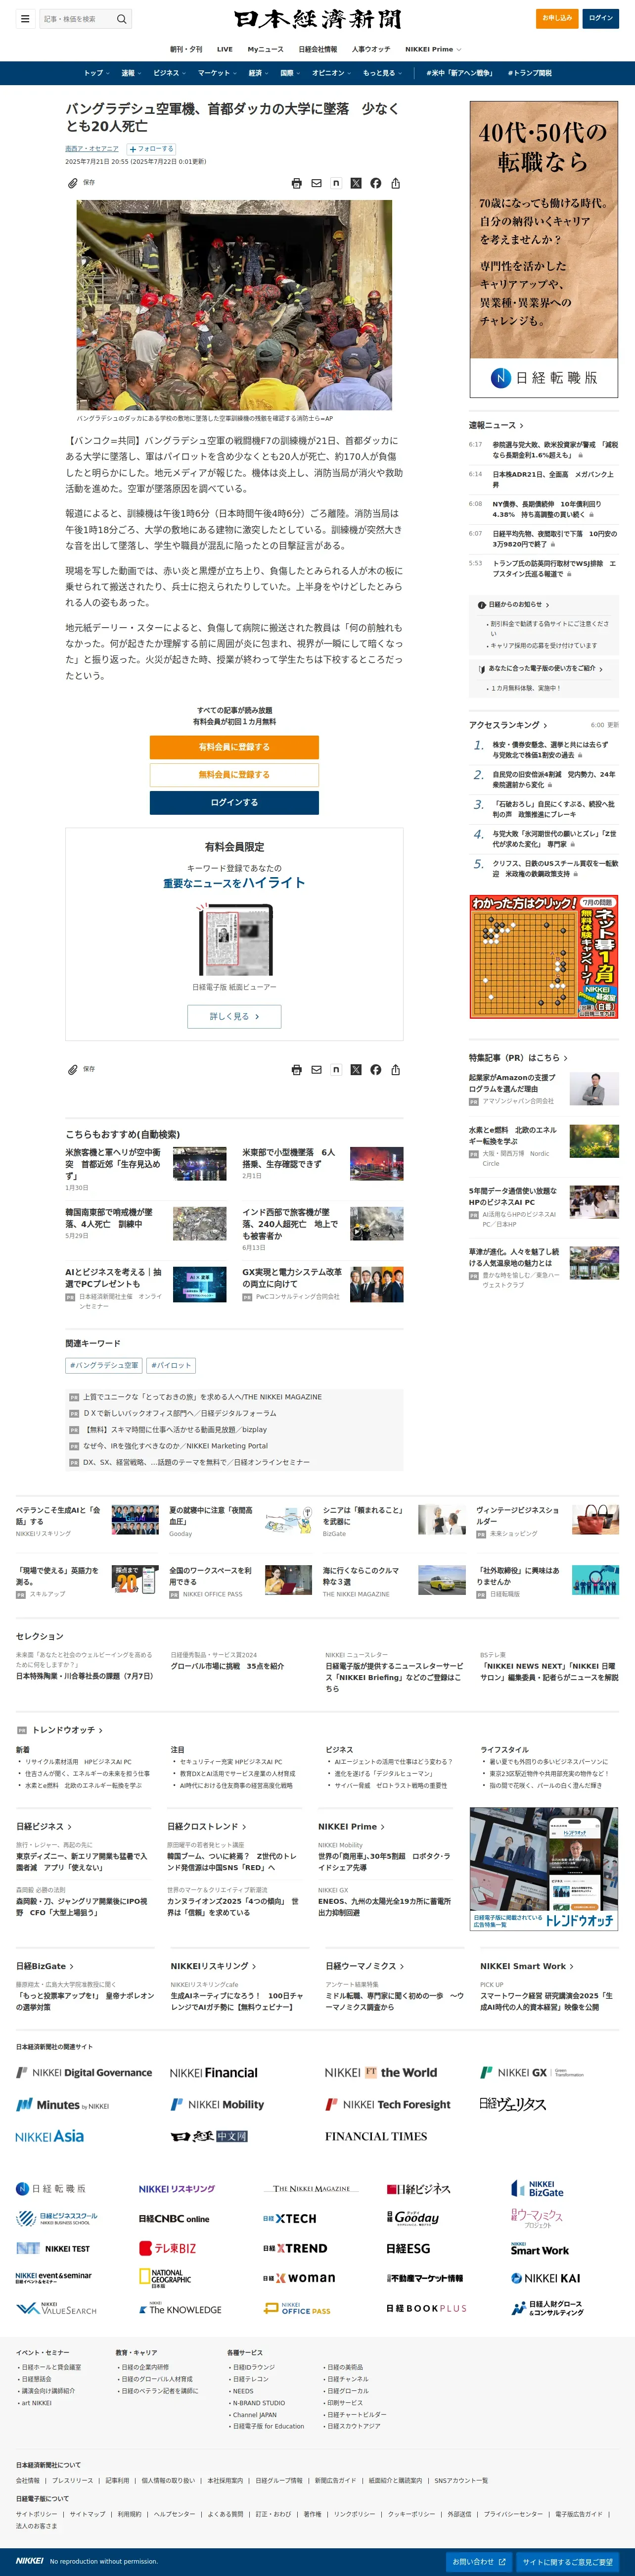The width and height of the screenshot is (635, 2576).
Task: Open the 日経Gooday logo link
Action: tap(413, 2218)
